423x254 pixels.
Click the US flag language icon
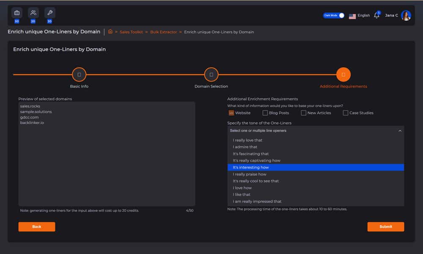tap(352, 16)
